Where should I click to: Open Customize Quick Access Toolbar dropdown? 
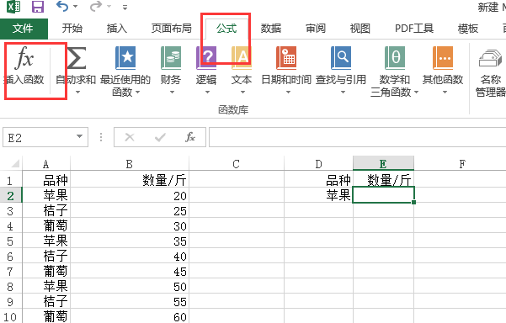click(x=125, y=7)
